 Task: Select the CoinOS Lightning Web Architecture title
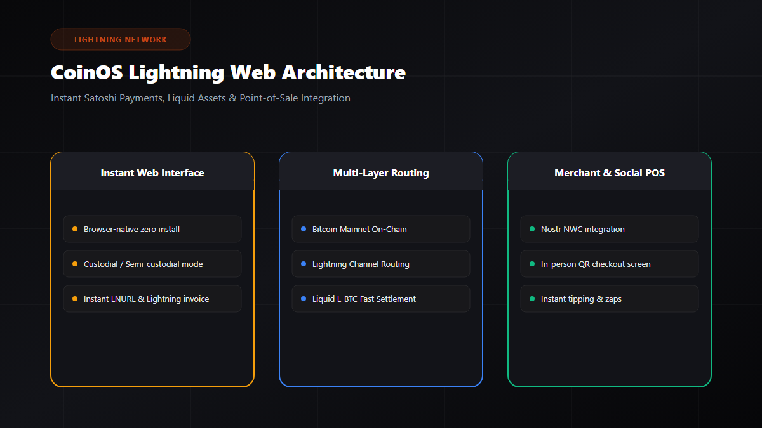coord(228,72)
